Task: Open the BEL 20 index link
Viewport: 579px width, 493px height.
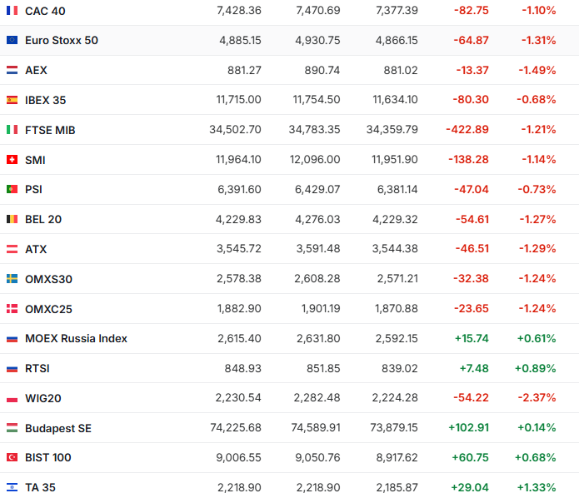Action: [43, 219]
